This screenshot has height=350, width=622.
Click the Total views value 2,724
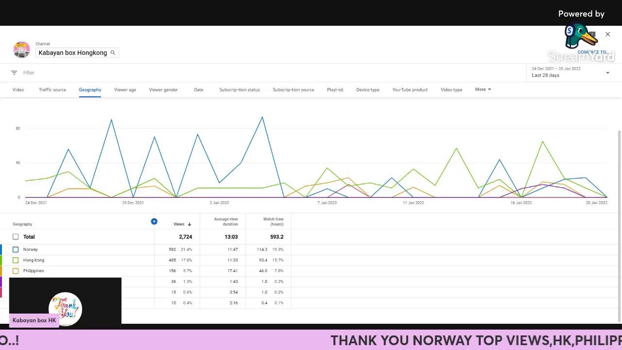click(186, 237)
